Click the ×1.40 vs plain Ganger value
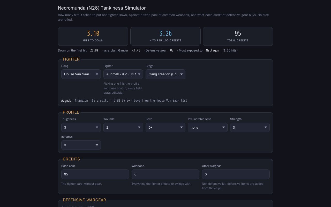This screenshot has height=207, width=331. (136, 50)
